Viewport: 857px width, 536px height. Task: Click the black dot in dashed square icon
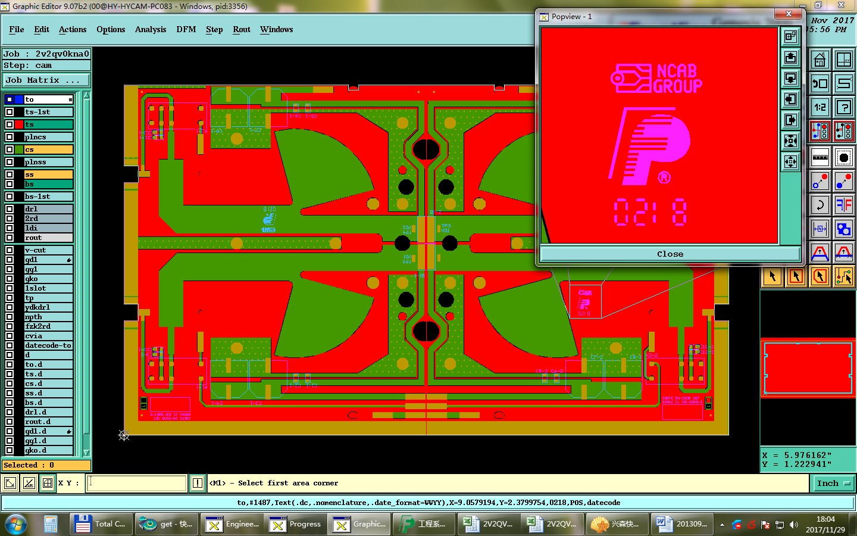[x=844, y=157]
